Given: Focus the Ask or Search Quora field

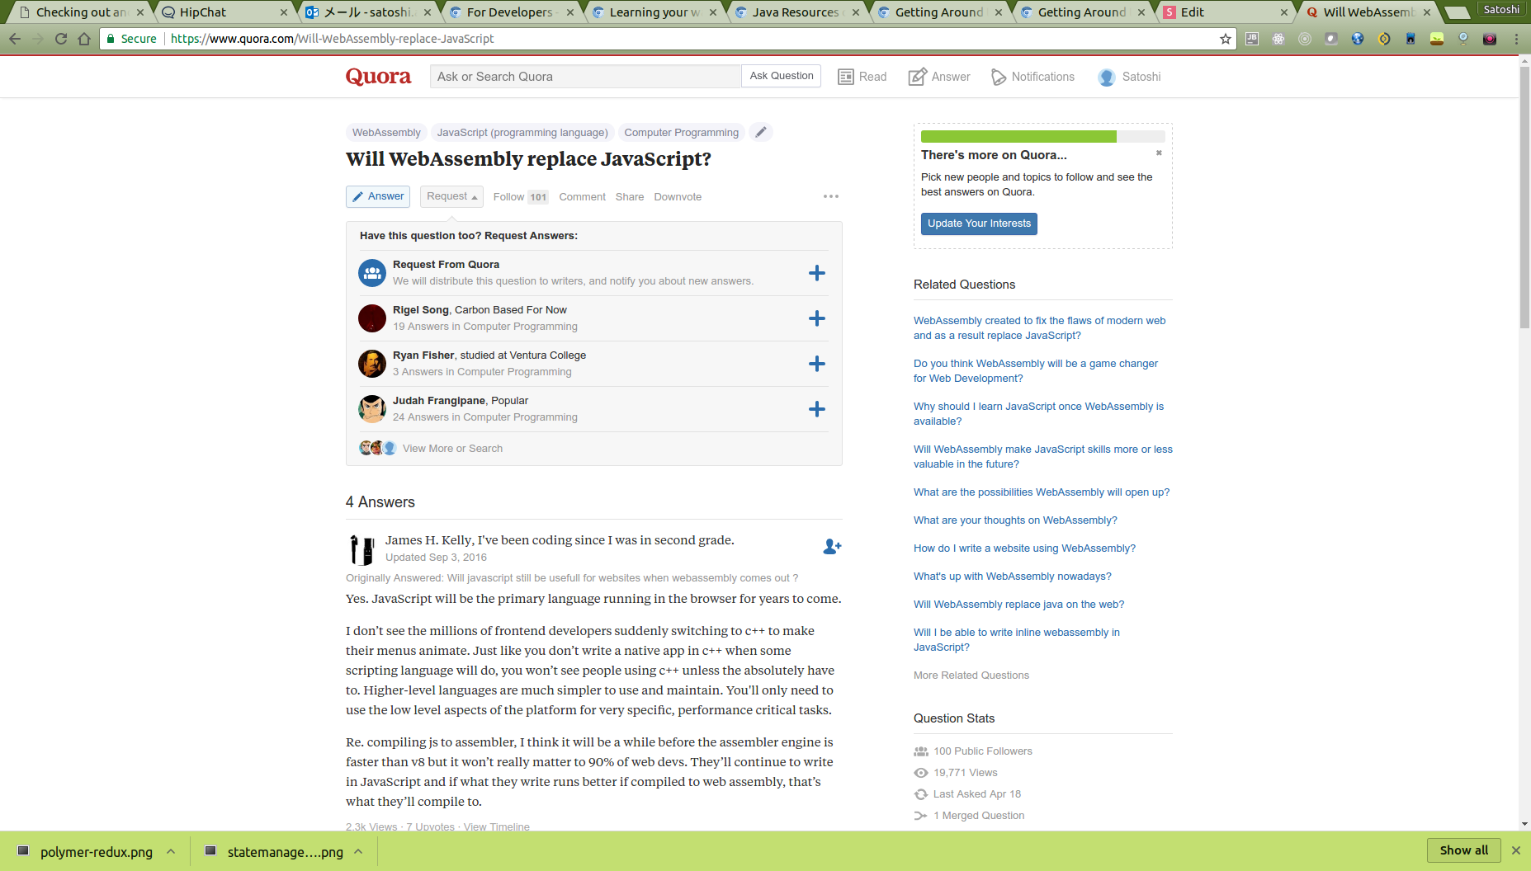Looking at the screenshot, I should (585, 77).
